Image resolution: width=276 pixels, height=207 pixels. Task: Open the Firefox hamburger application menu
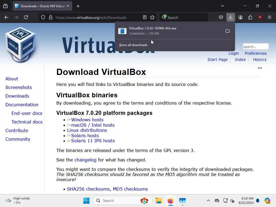[270, 17]
